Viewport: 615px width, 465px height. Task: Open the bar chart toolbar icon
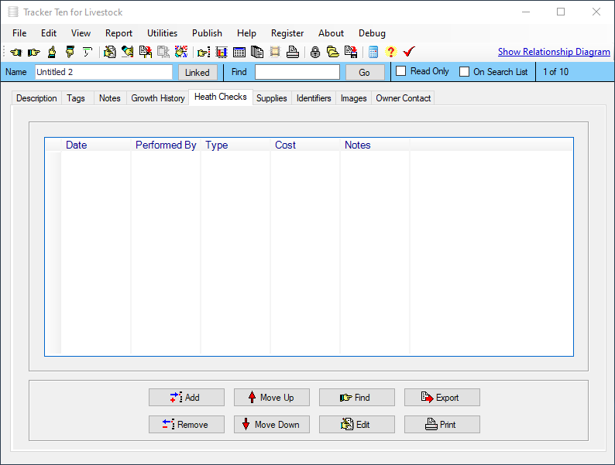(222, 52)
